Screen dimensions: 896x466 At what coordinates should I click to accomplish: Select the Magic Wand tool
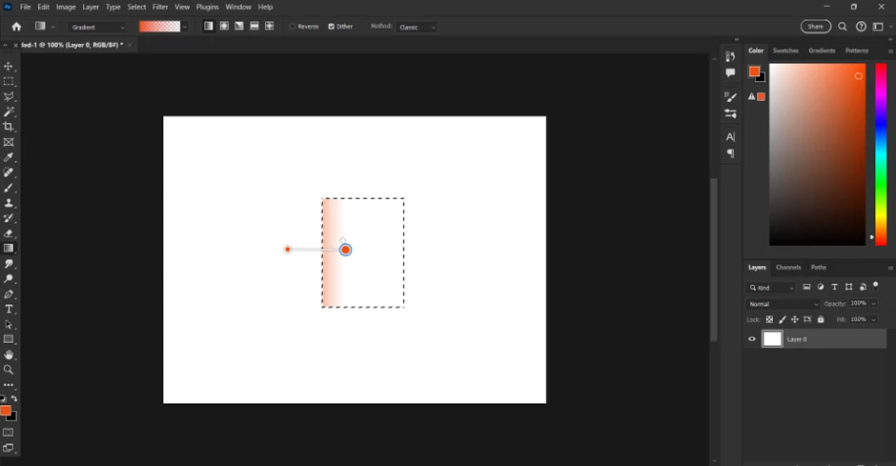(x=9, y=111)
